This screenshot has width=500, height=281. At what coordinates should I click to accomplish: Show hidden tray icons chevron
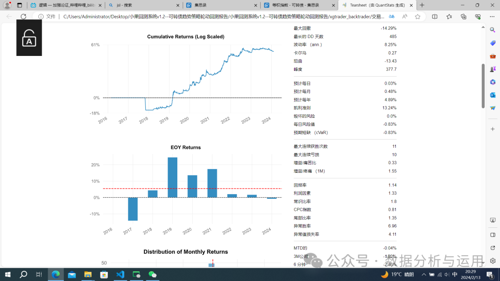[424, 275]
